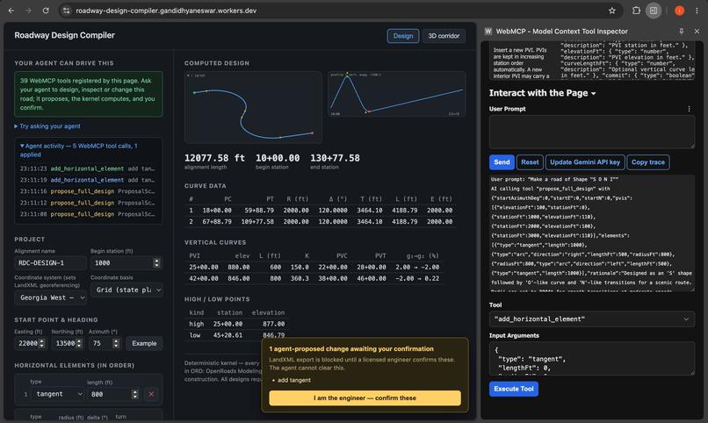This screenshot has width=708, height=423.
Task: View site information icon in address bar
Action: click(x=67, y=11)
